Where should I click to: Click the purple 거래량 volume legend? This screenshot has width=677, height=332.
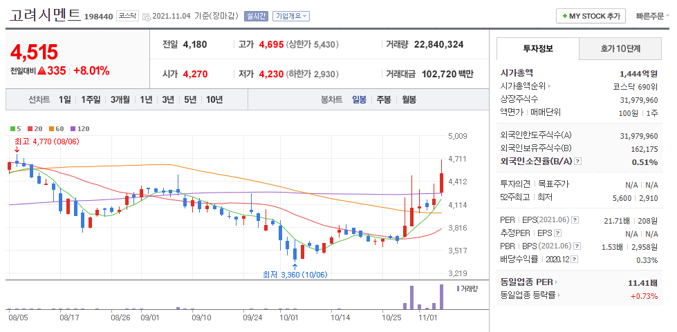click(x=467, y=289)
